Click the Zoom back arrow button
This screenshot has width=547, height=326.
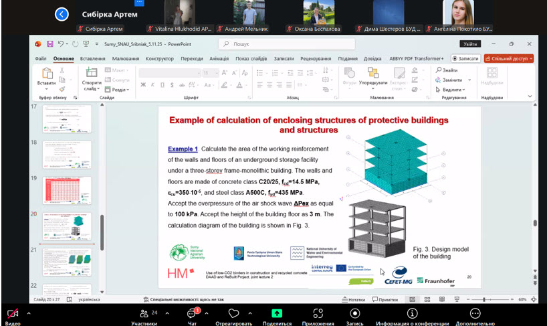[x=62, y=13]
